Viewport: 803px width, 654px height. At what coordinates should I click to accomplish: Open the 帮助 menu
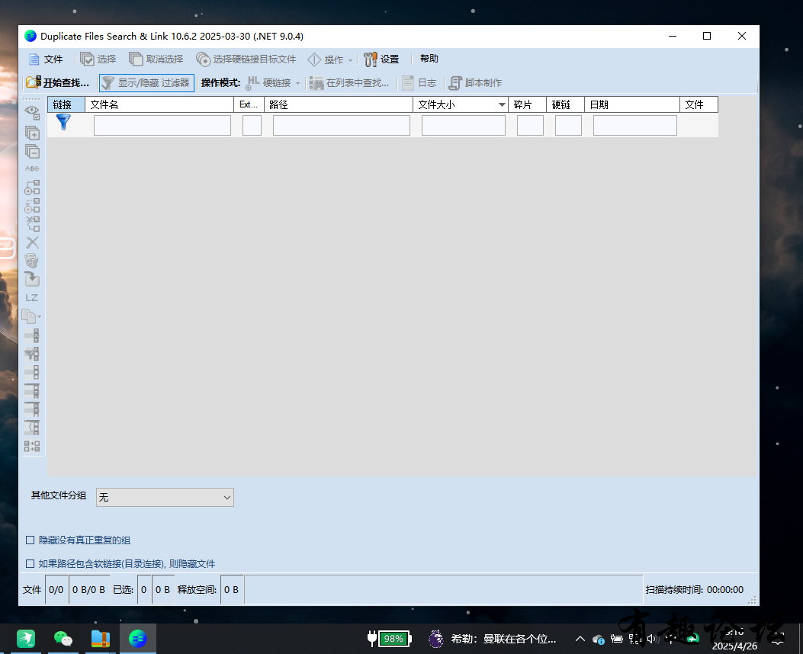429,59
